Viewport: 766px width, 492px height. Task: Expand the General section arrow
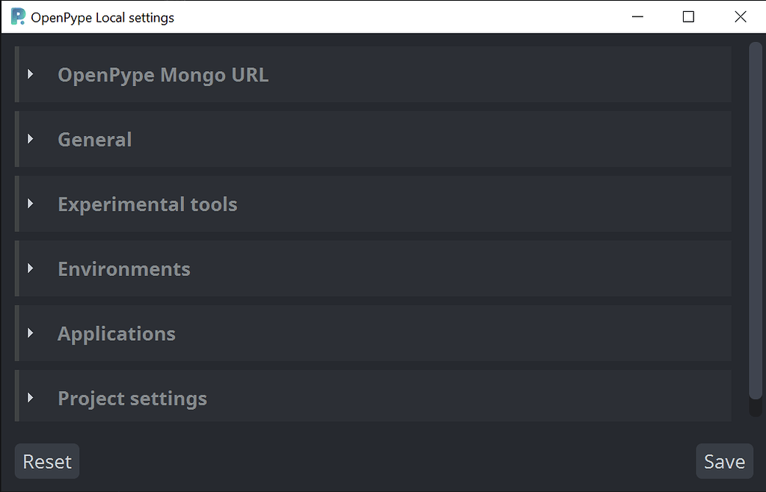tap(31, 139)
